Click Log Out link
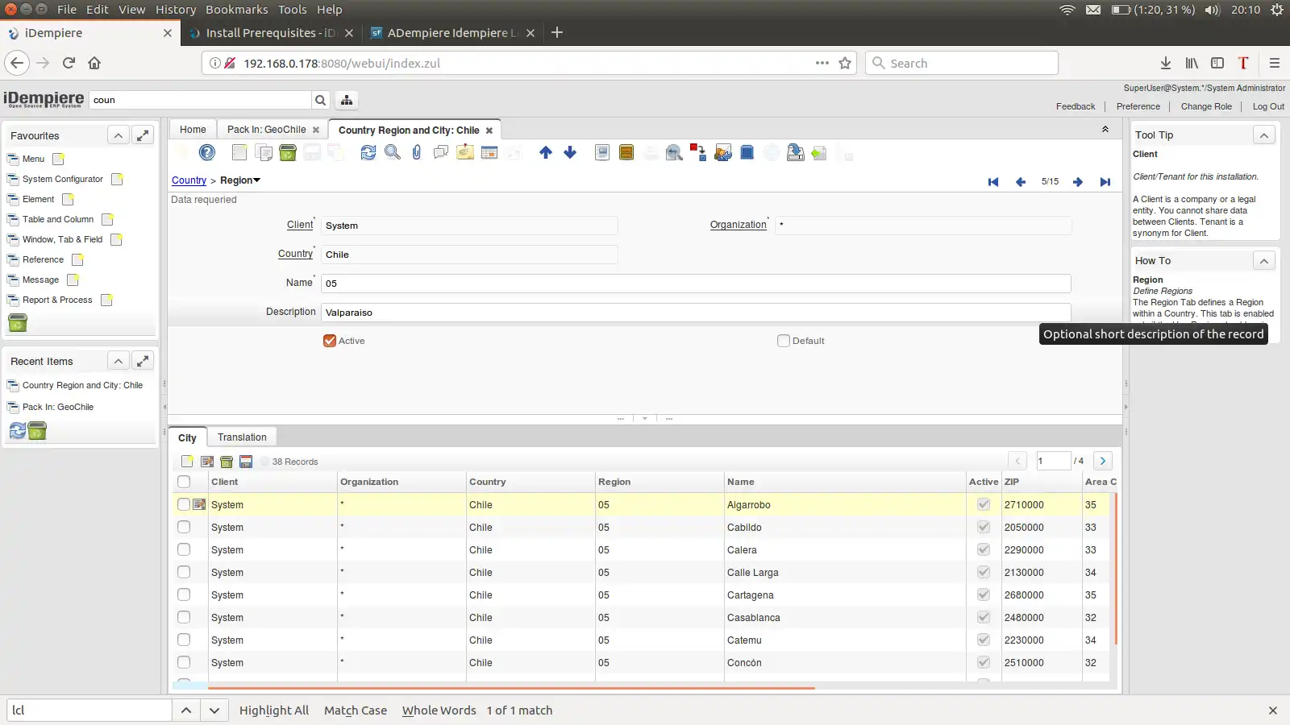The width and height of the screenshot is (1290, 725). coord(1268,106)
